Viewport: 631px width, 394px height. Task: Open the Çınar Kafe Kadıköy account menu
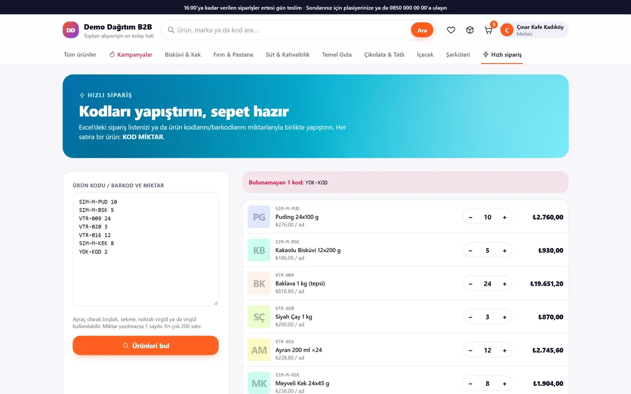coord(534,30)
